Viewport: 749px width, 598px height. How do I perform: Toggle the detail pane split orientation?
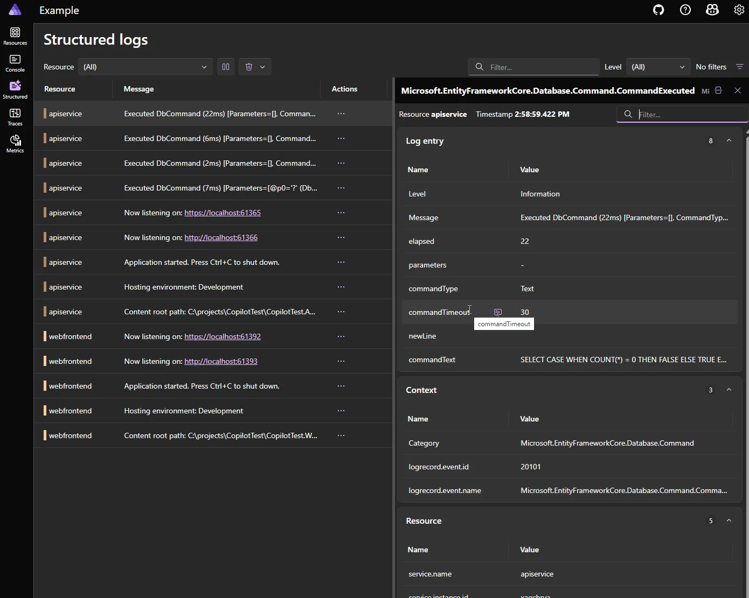point(718,90)
